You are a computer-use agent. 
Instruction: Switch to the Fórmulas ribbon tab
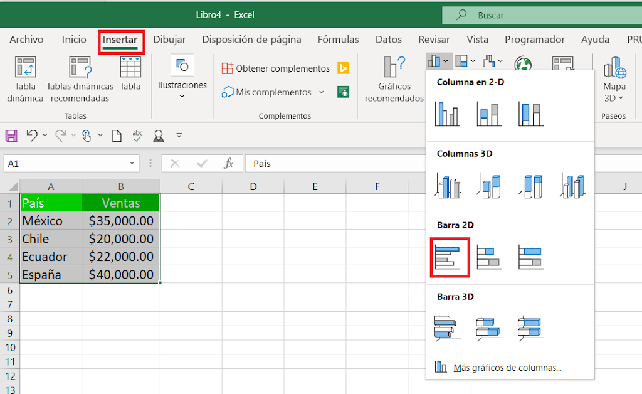[338, 39]
